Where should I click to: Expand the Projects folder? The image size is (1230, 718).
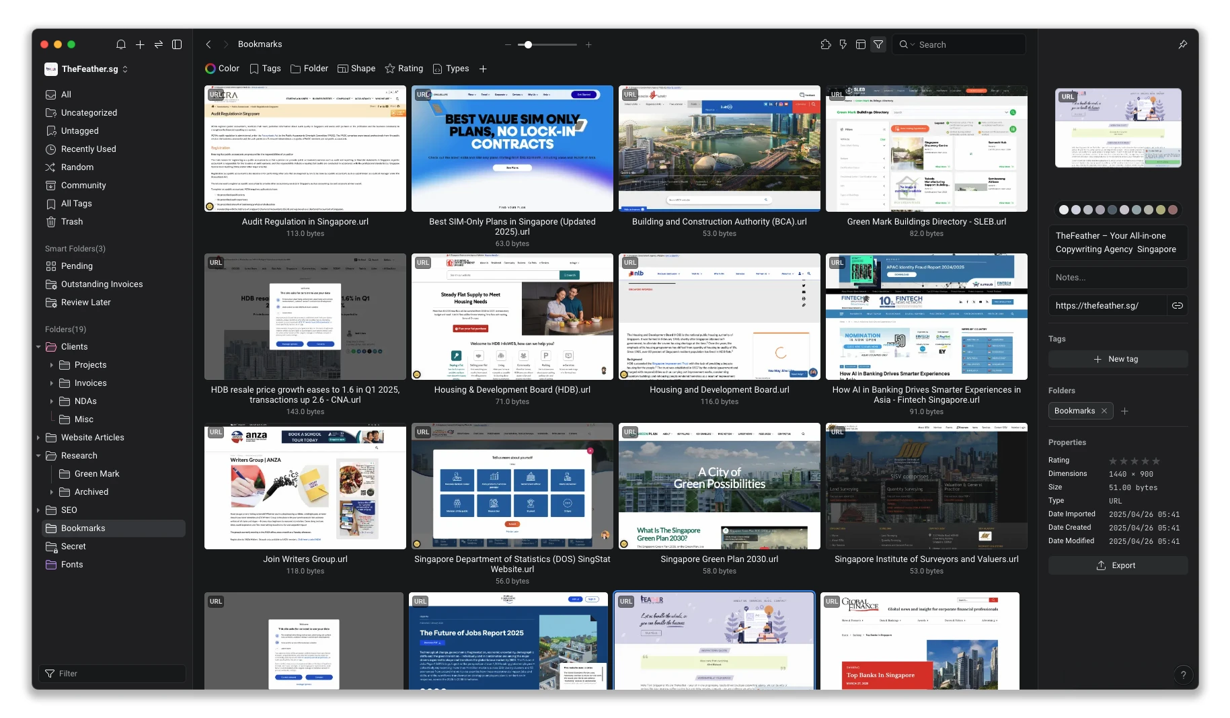tap(52, 365)
